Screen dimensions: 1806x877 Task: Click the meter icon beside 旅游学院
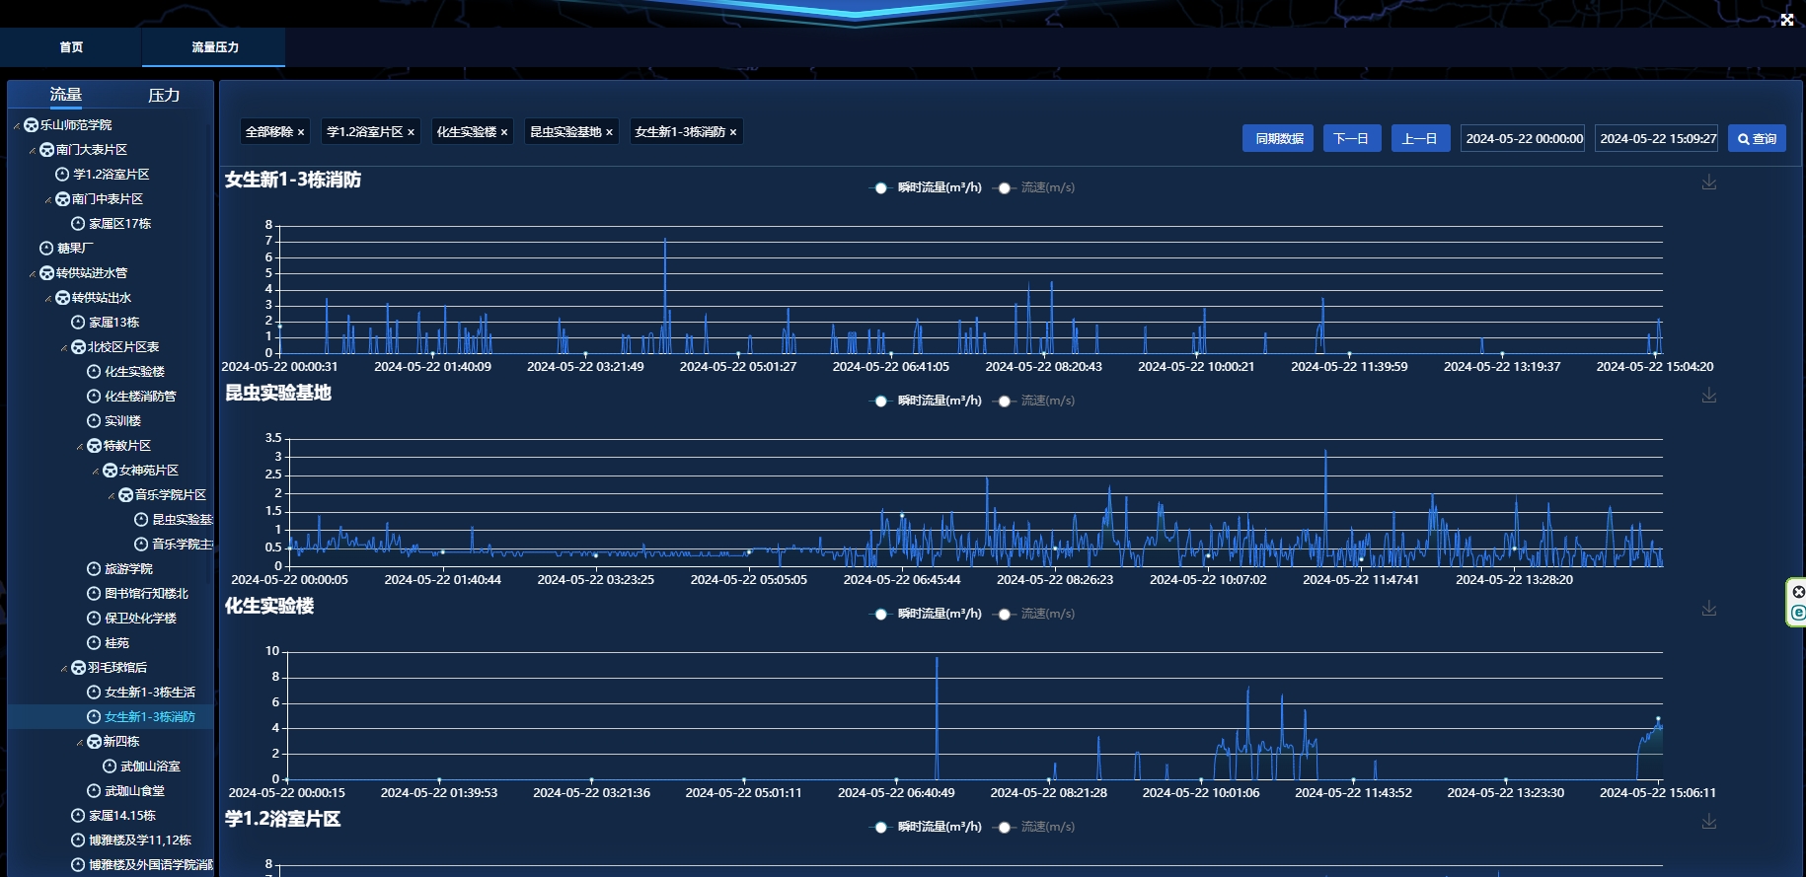94,569
